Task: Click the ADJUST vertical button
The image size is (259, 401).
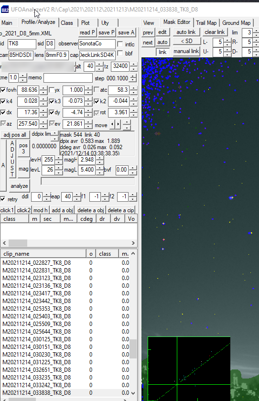Action: click(12, 159)
